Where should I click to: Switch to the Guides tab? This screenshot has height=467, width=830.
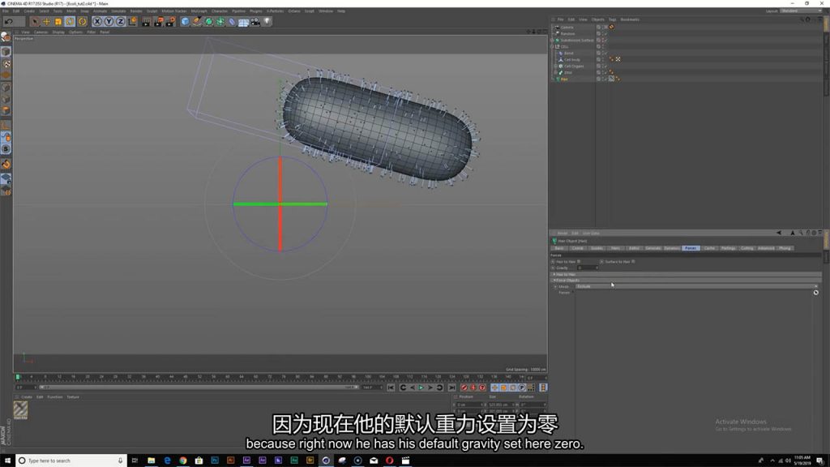click(x=597, y=248)
